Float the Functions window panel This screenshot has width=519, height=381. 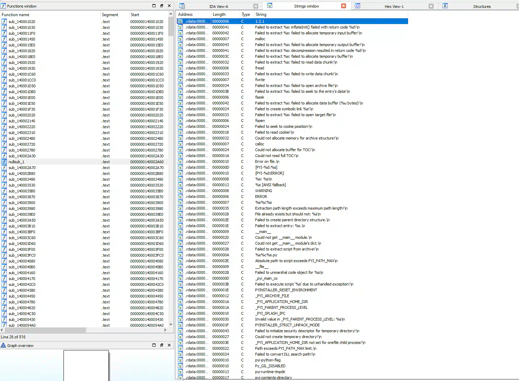coord(161,6)
